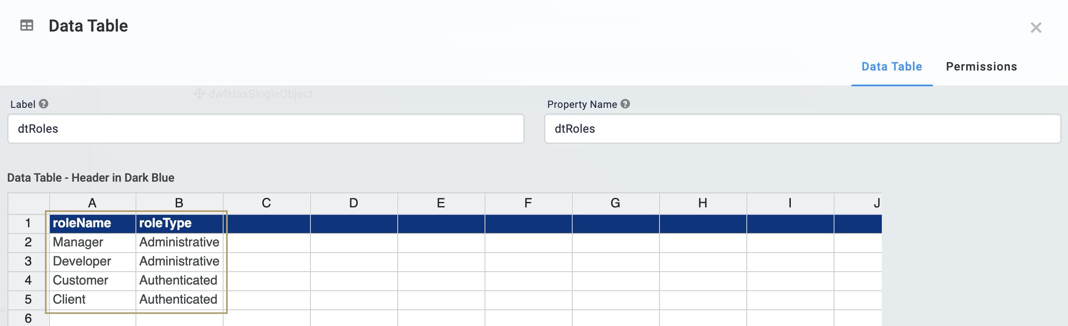This screenshot has width=1068, height=326.
Task: Click the Label input field with dtRoles
Action: [266, 129]
